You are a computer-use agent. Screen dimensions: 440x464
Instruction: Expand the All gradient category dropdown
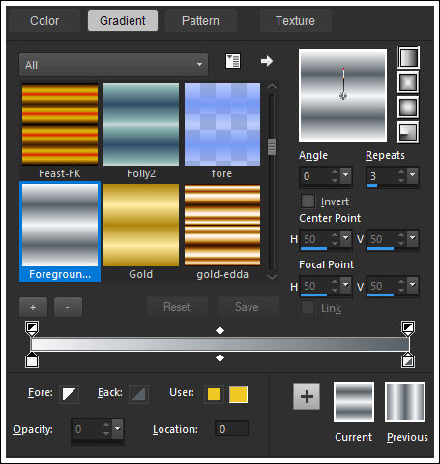point(113,65)
